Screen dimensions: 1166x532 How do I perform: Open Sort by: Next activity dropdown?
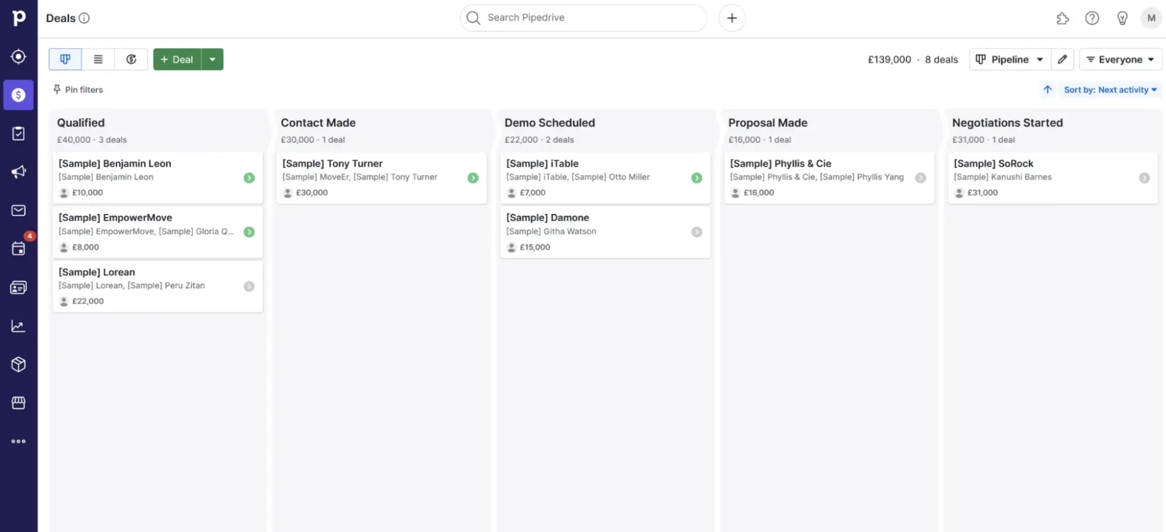(1110, 90)
